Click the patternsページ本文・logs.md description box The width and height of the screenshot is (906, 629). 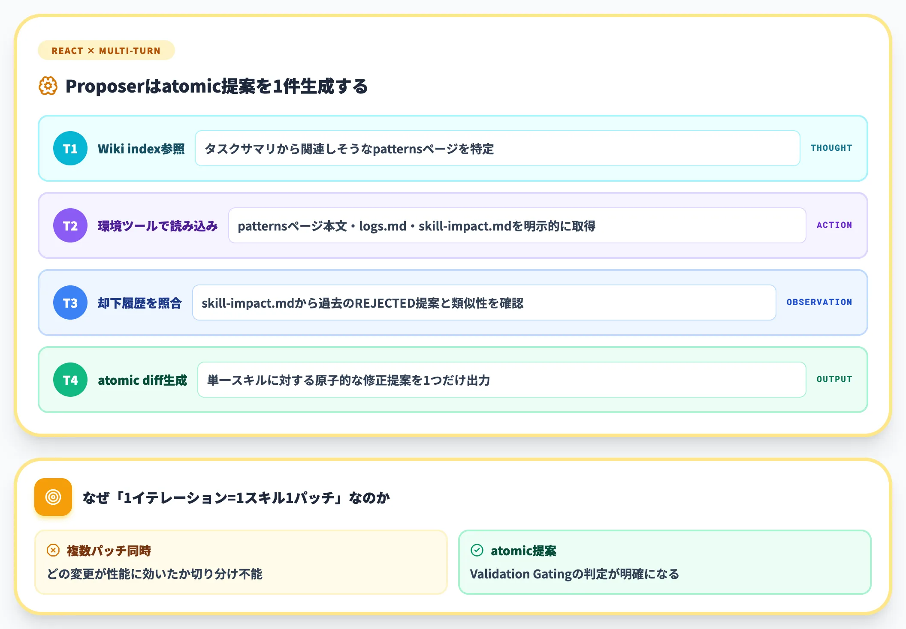coord(517,225)
